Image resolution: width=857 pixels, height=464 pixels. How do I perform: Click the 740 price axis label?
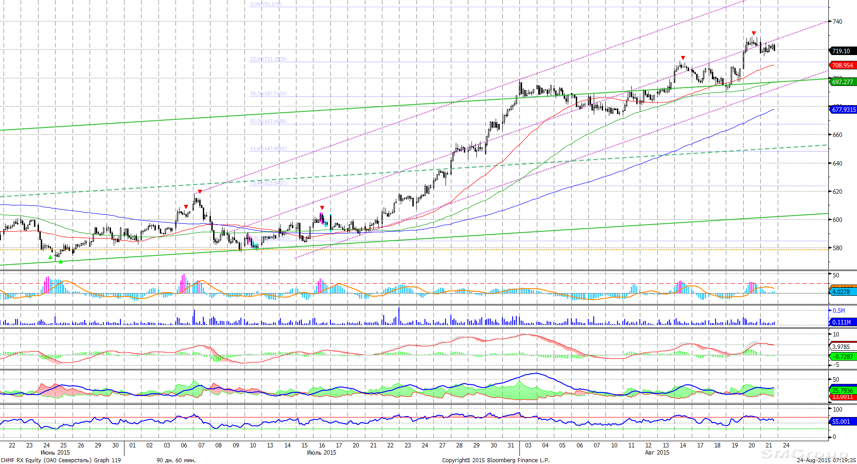click(x=837, y=21)
